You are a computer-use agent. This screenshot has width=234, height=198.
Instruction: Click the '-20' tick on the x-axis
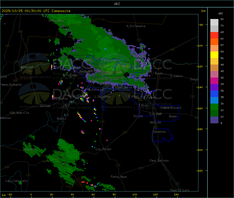click(10, 194)
